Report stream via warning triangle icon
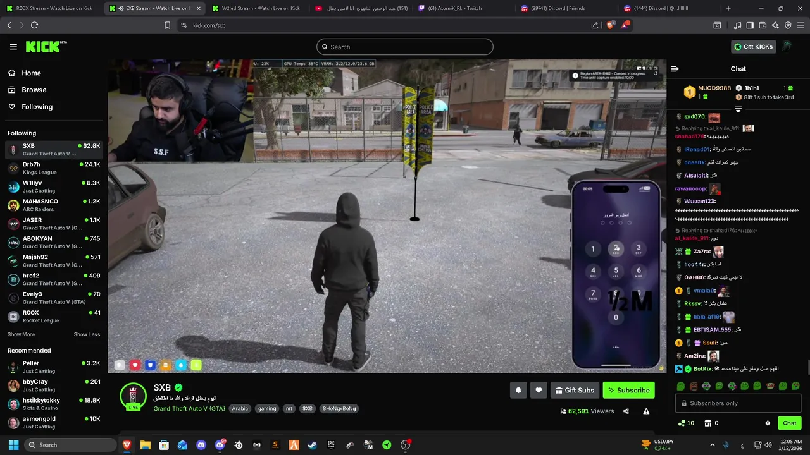The height and width of the screenshot is (455, 810). click(646, 411)
